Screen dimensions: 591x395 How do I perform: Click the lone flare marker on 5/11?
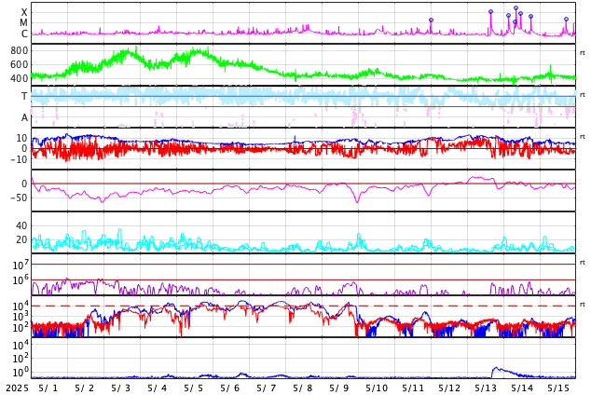click(x=432, y=20)
